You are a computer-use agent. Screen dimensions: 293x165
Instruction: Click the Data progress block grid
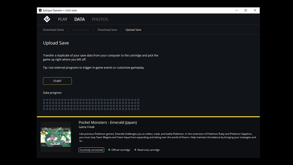click(x=91, y=104)
